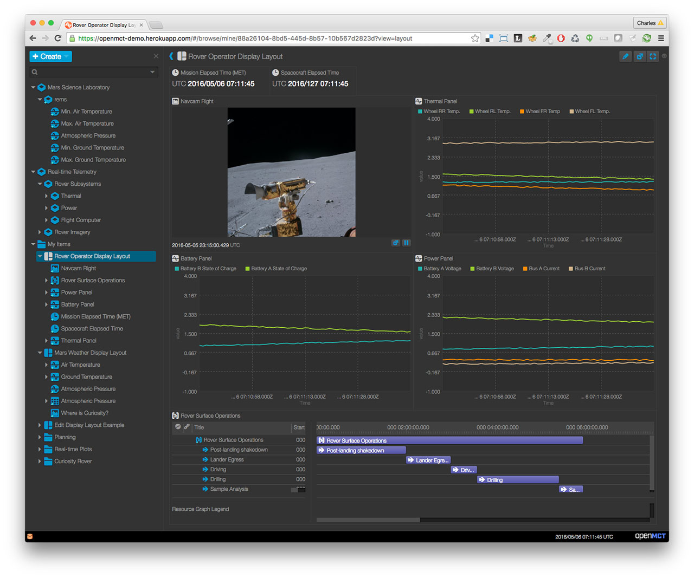This screenshot has width=694, height=578.
Task: Bookmark page with the star icon
Action: point(475,38)
